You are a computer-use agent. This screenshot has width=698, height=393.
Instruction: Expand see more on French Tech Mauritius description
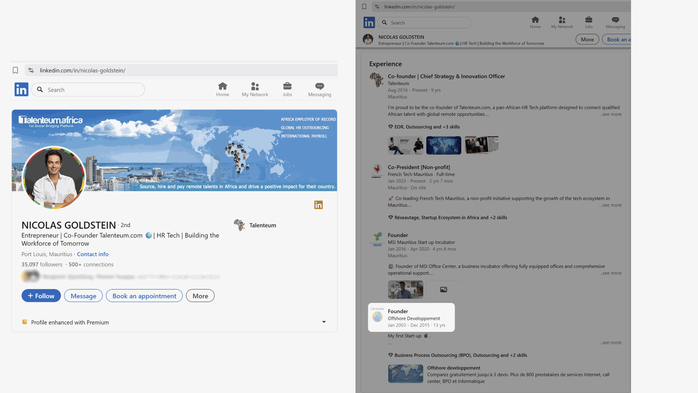[610, 205]
